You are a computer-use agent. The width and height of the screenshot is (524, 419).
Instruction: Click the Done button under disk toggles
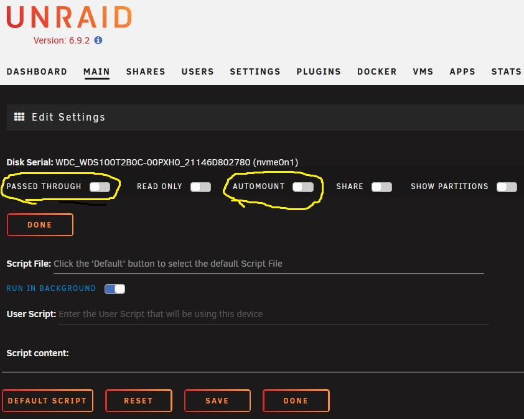coord(40,224)
